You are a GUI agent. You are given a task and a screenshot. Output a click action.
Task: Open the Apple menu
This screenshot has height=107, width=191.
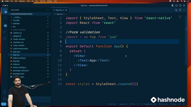(x=3, y=1)
